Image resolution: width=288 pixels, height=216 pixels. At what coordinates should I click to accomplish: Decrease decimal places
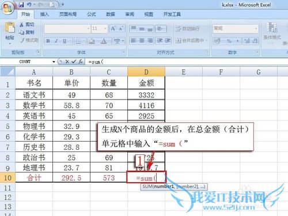(x=255, y=41)
